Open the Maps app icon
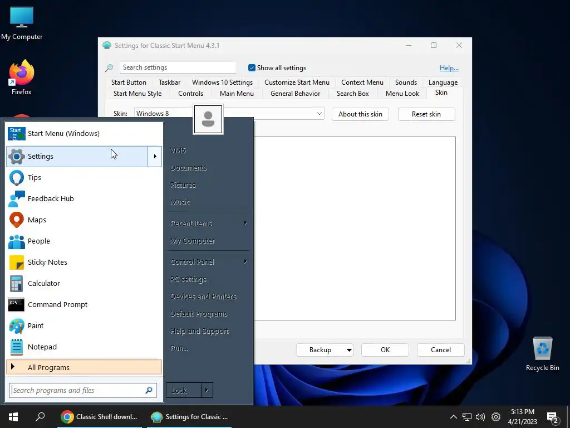 [16, 220]
